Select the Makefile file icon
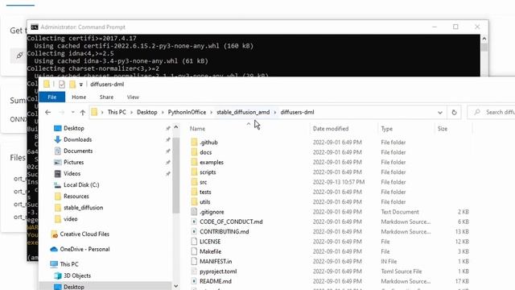This screenshot has width=515, height=290. [194, 251]
